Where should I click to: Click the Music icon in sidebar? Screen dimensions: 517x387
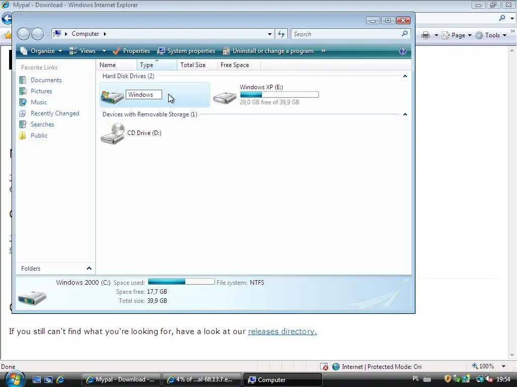23,102
